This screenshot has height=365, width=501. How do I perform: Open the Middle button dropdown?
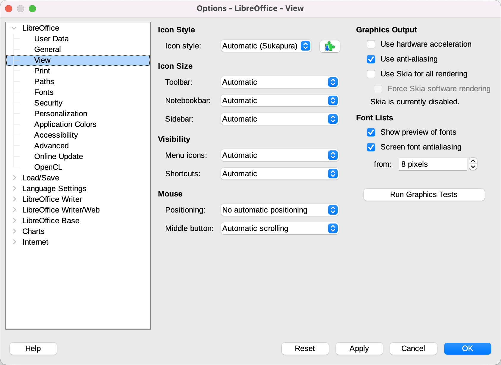(280, 229)
